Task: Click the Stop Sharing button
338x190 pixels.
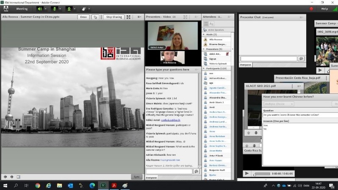Action: pos(114,17)
